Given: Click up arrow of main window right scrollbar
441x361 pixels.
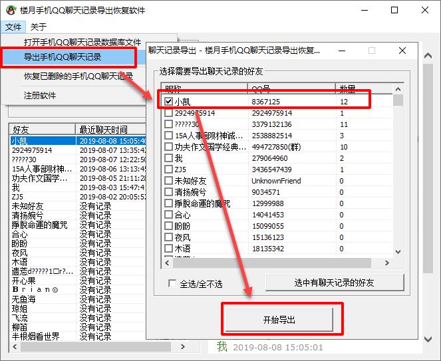Looking at the screenshot, I should (428, 55).
